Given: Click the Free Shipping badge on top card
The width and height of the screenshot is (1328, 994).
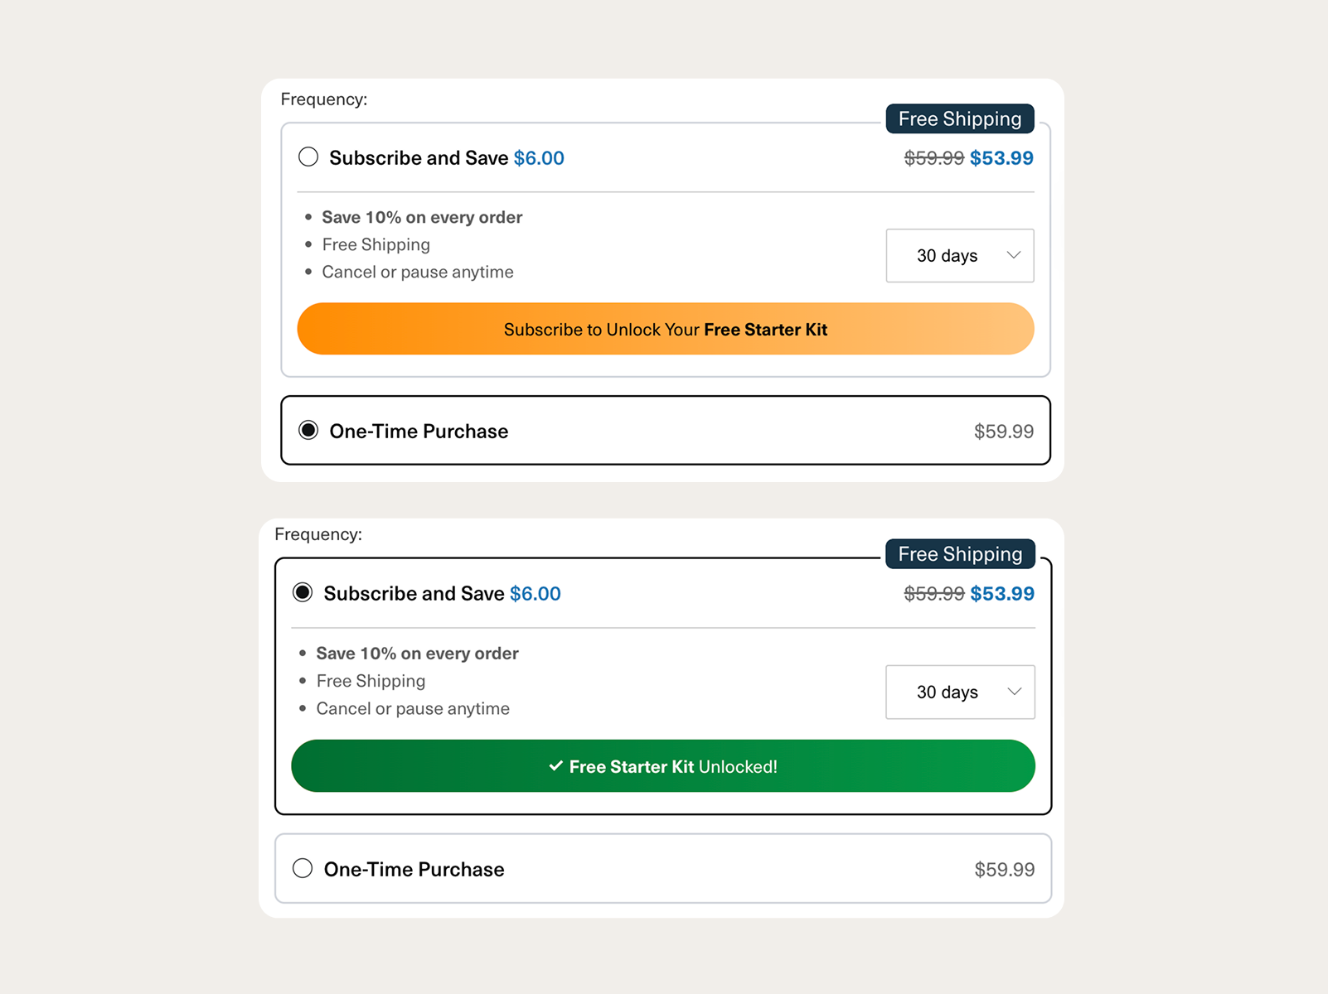Looking at the screenshot, I should 960,118.
